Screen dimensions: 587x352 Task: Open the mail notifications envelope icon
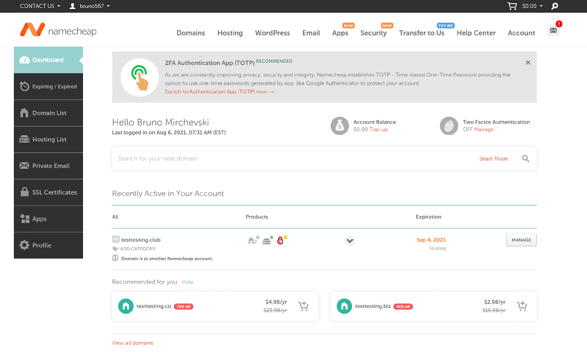[554, 30]
